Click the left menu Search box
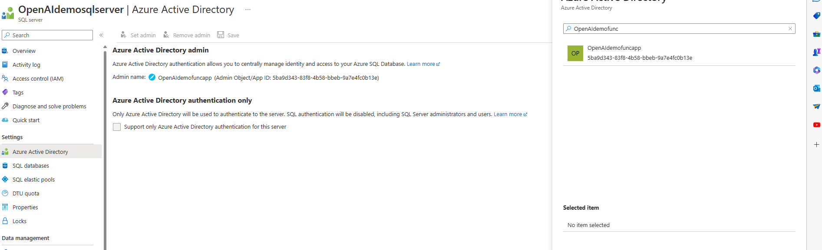The height and width of the screenshot is (250, 822). point(47,35)
